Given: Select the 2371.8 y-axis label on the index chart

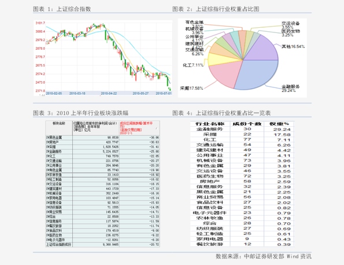Looking at the screenshot, I should (40, 91).
